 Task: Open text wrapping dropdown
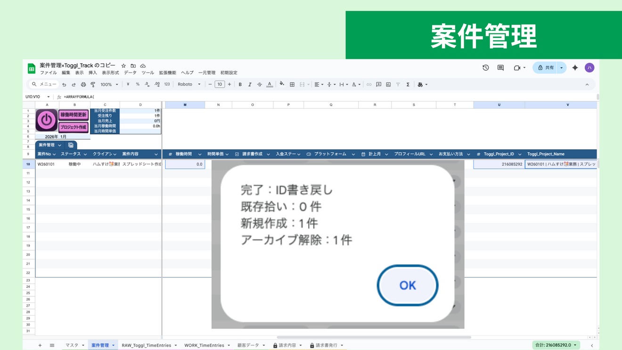(x=344, y=85)
